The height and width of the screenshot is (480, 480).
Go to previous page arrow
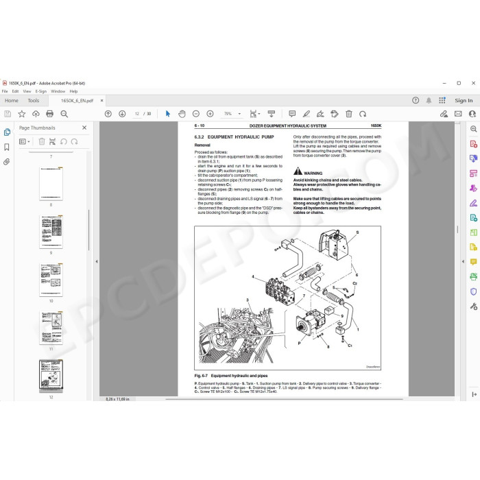click(108, 114)
